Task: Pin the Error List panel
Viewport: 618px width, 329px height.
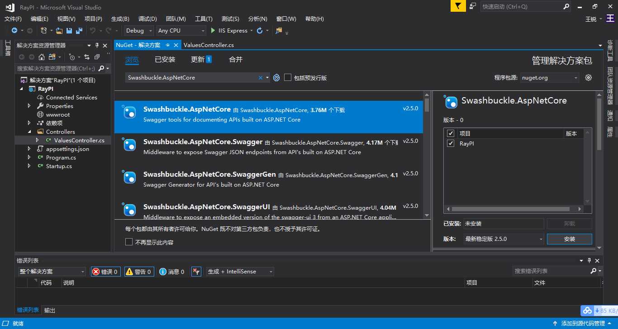Action: click(x=589, y=261)
